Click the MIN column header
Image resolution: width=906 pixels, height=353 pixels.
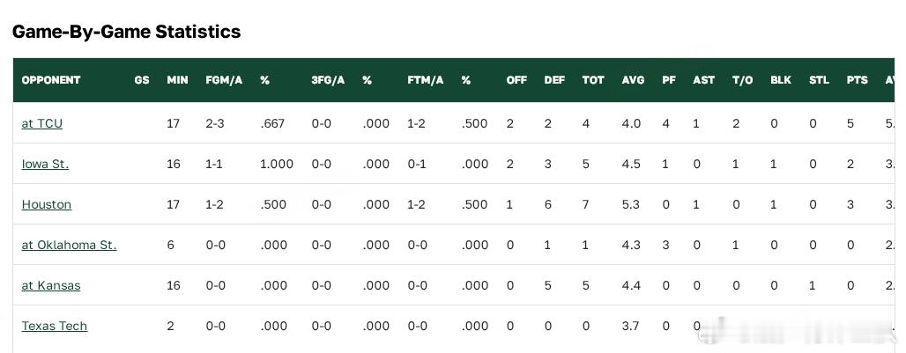pos(177,80)
